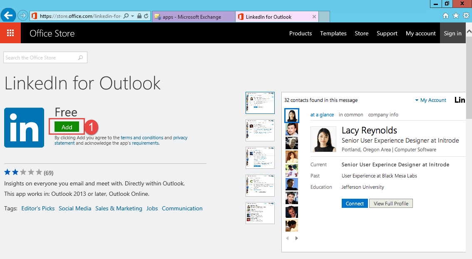Click the star rating
472x259 pixels.
point(23,173)
